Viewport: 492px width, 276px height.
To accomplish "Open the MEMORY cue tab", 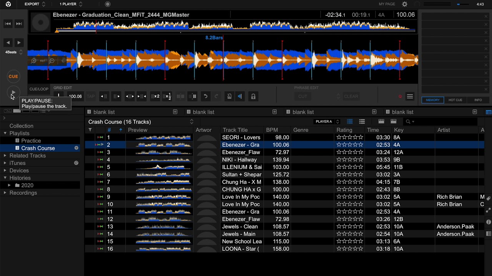I will point(432,100).
